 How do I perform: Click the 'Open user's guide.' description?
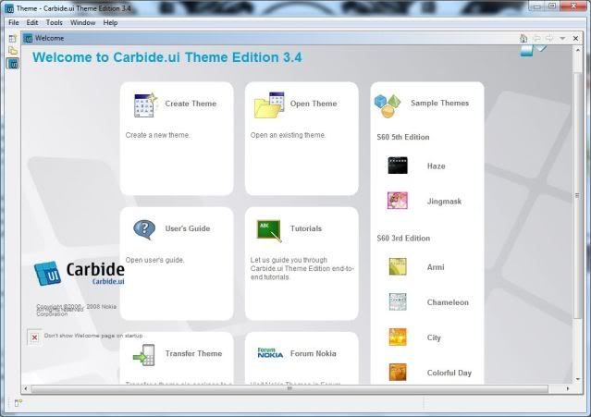pyautogui.click(x=154, y=261)
